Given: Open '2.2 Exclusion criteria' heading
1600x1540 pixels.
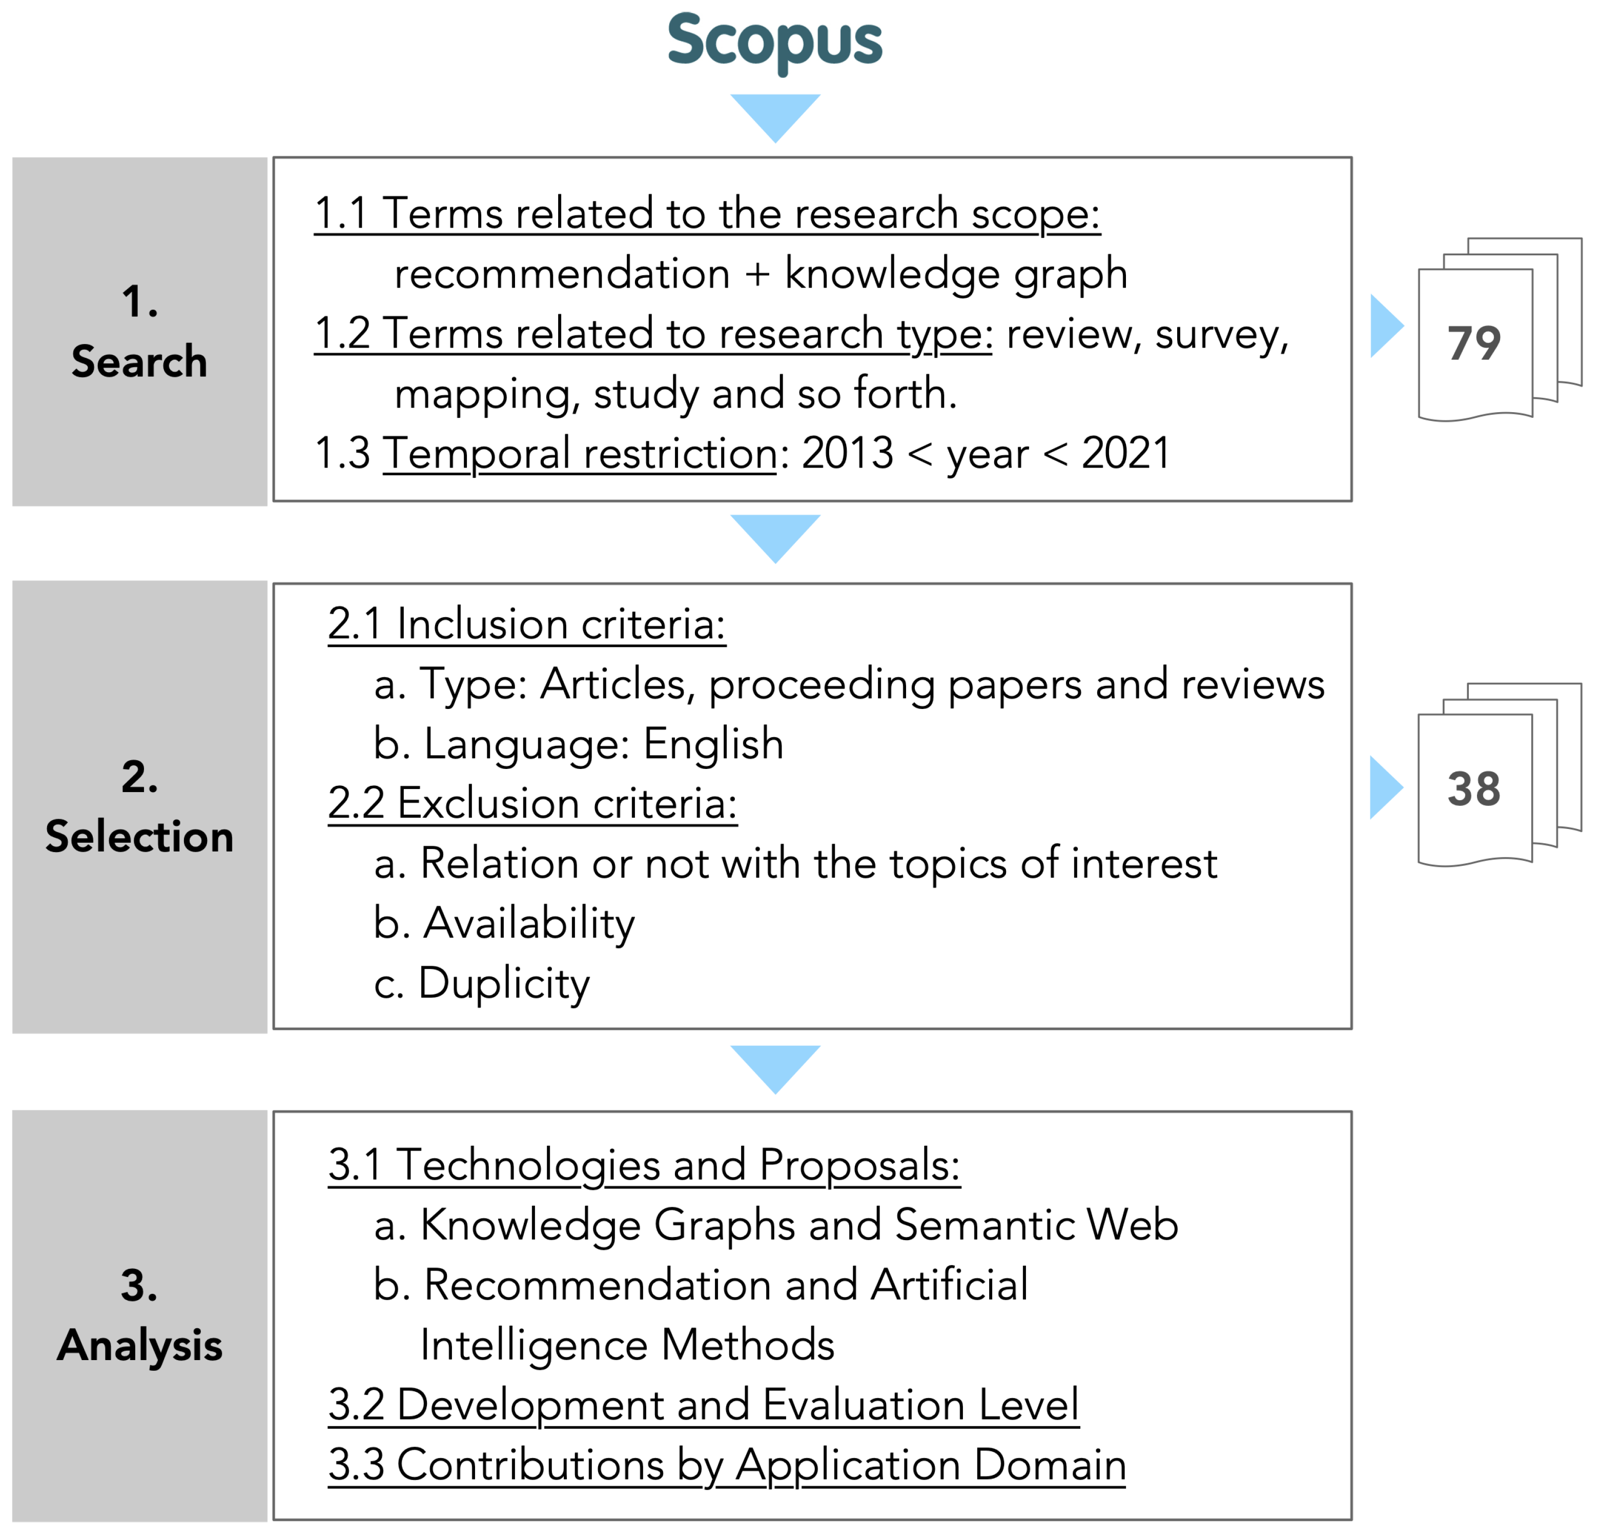Looking at the screenshot, I should (532, 803).
